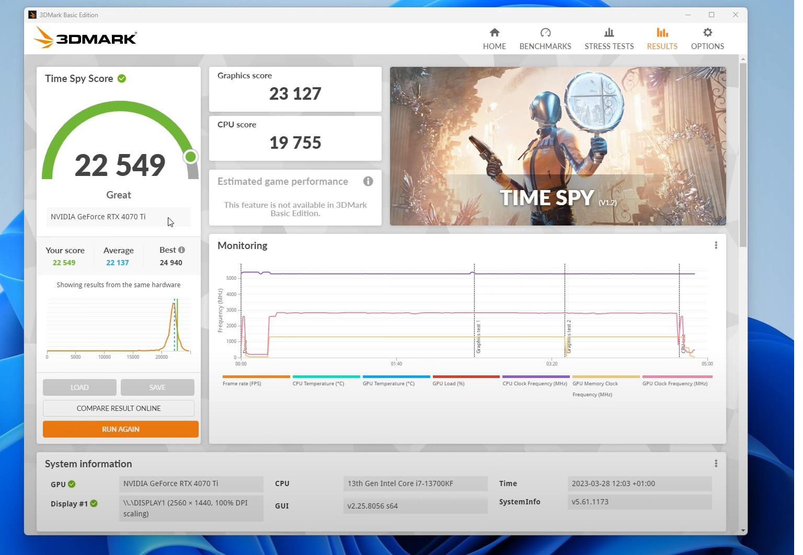Click the RUN AGAIN button
The height and width of the screenshot is (555, 803).
[x=121, y=429]
